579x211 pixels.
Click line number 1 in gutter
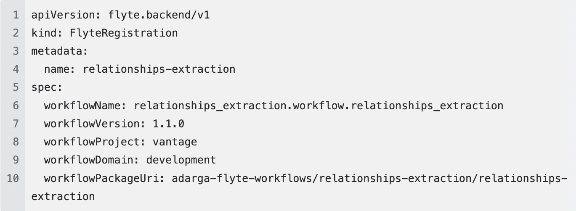16,15
